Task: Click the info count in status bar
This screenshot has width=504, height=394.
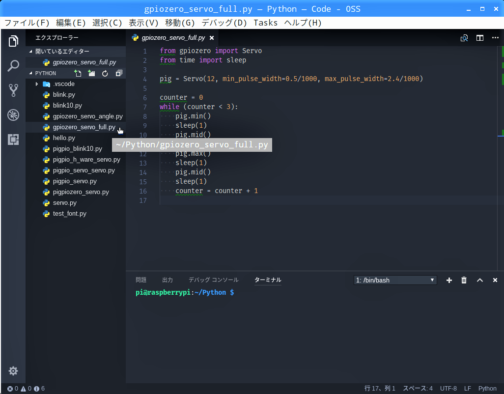Action: tap(39, 389)
